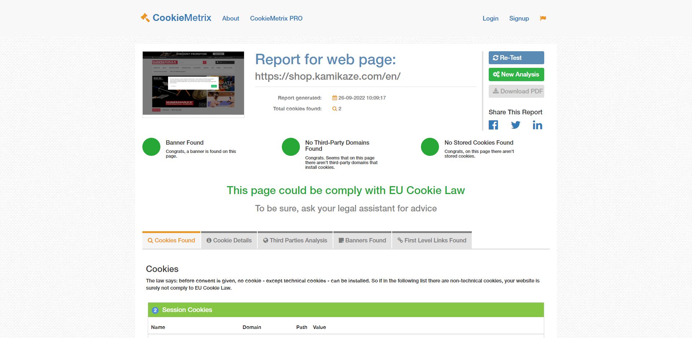The height and width of the screenshot is (338, 692).
Task: Click the Session Cookies header bar
Action: [346, 310]
